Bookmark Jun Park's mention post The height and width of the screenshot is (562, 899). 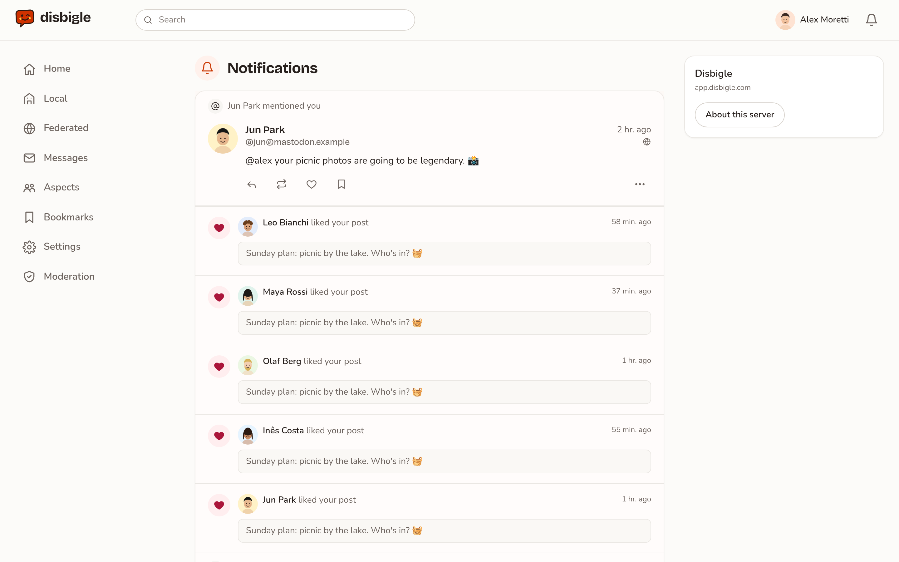tap(341, 184)
